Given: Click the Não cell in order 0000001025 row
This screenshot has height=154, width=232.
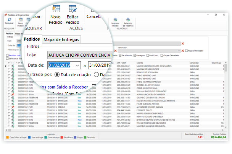Looking at the screenshot, I should tap(80, 101).
